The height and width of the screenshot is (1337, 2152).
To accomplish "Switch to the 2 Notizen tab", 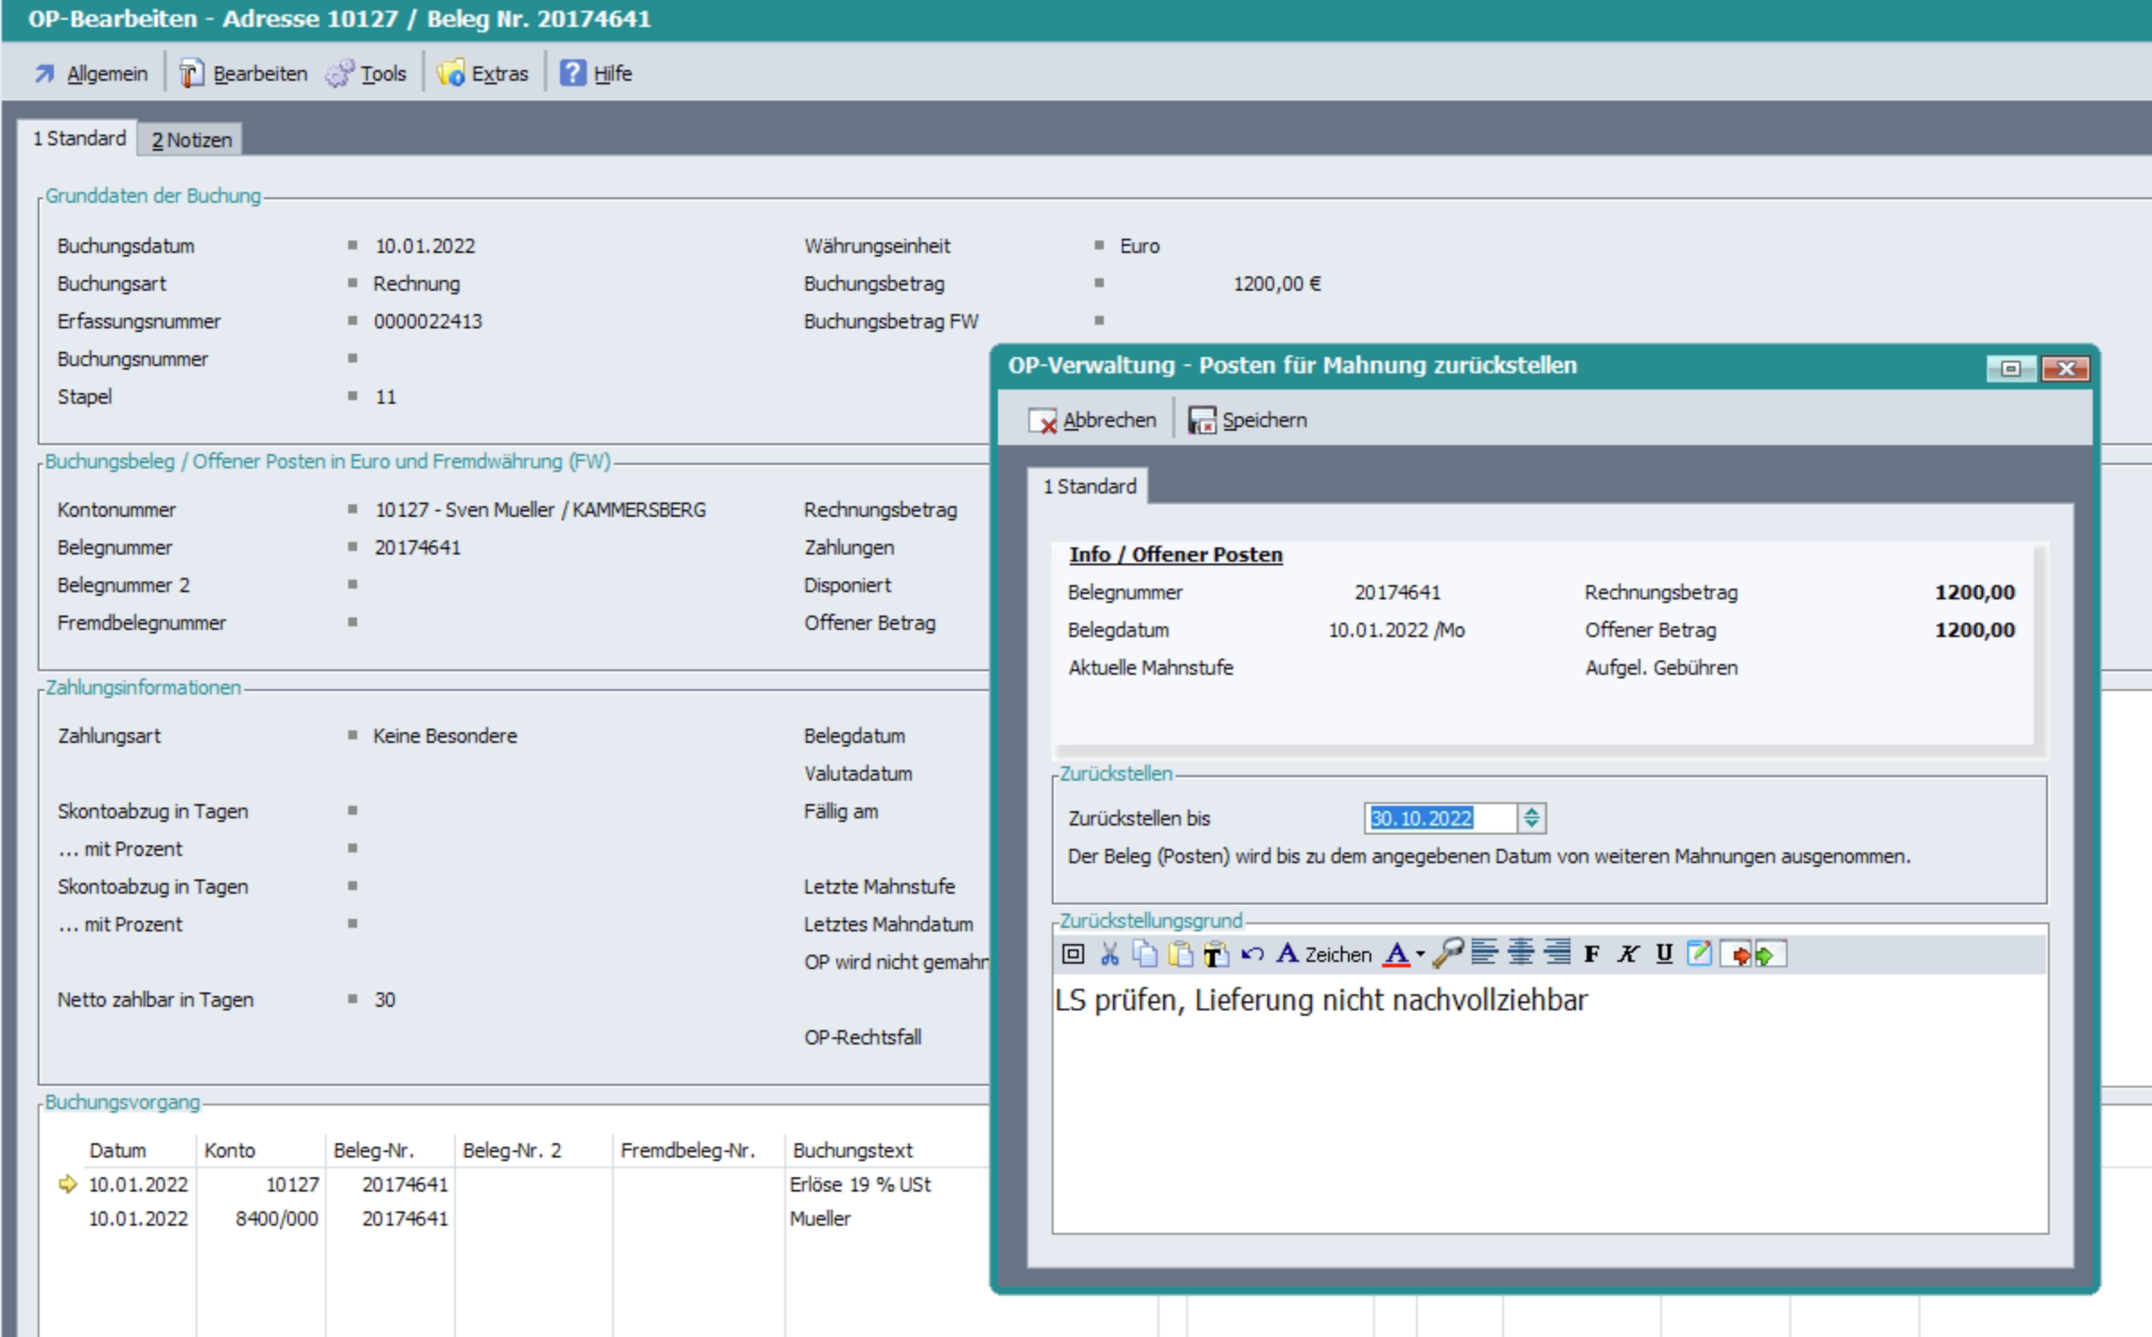I will pos(191,140).
